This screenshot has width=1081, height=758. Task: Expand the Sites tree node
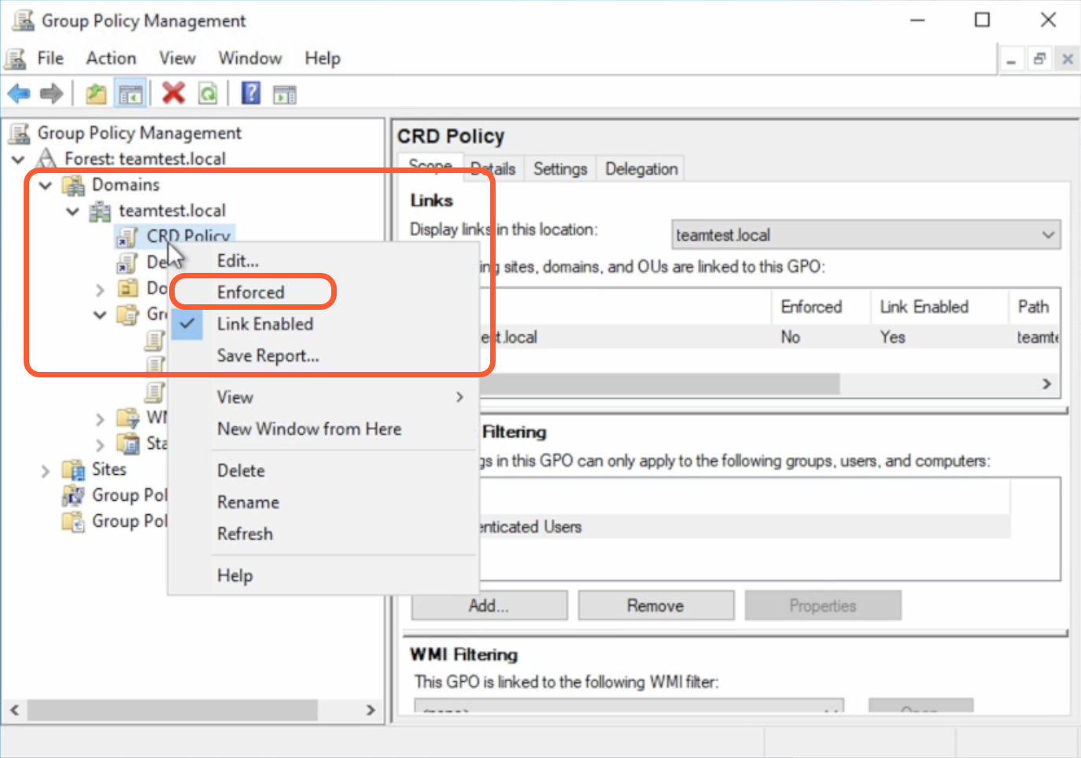click(x=46, y=471)
